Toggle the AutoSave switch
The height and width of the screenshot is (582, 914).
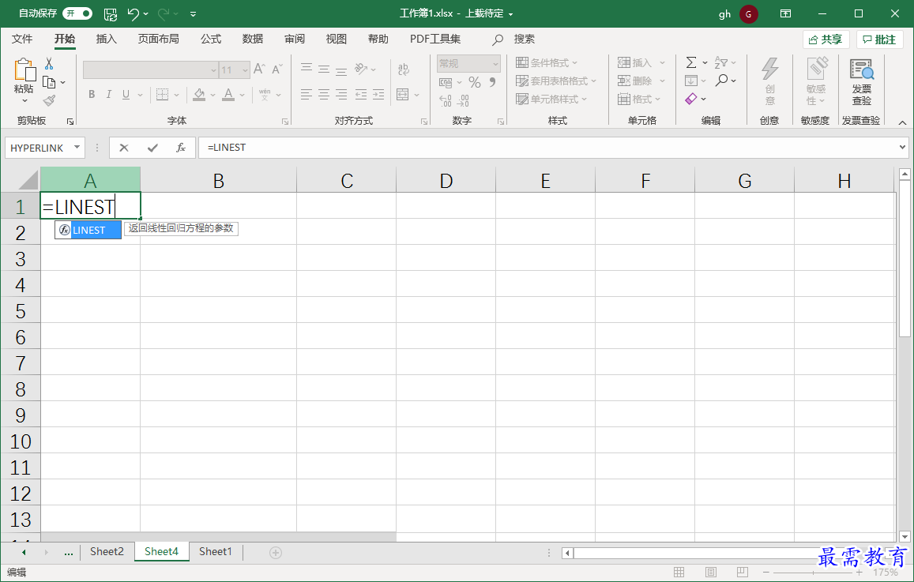(x=77, y=13)
